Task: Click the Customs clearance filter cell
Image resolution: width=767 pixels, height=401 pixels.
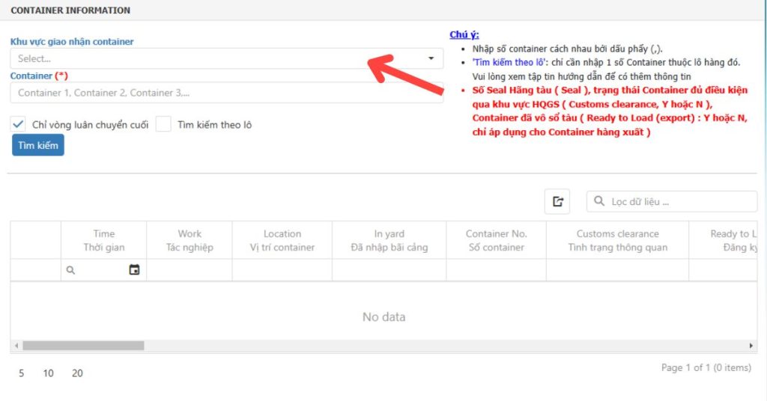Action: (x=617, y=270)
